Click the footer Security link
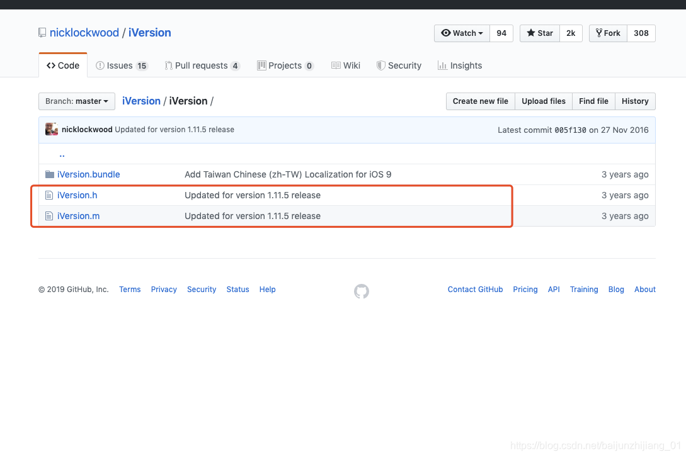 pos(202,290)
